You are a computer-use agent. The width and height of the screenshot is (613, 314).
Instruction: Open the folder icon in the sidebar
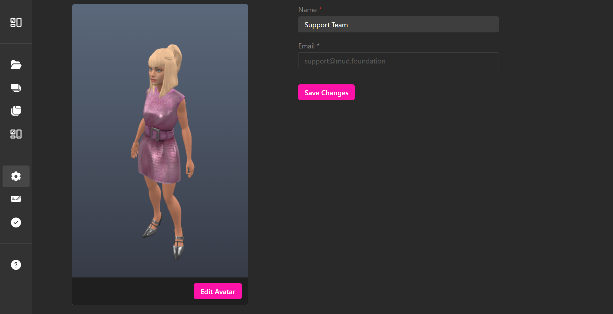pos(16,65)
